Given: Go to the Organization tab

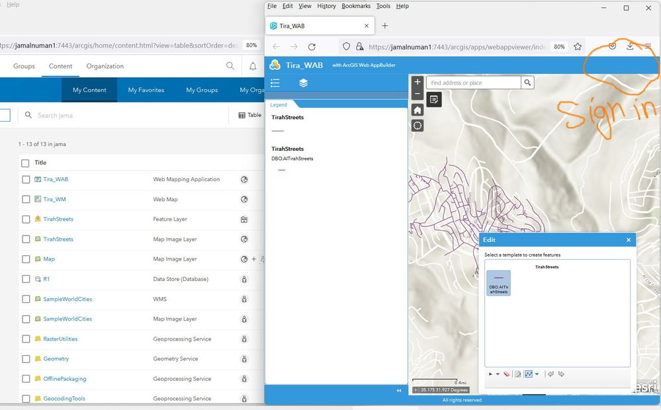Looking at the screenshot, I should coord(105,66).
